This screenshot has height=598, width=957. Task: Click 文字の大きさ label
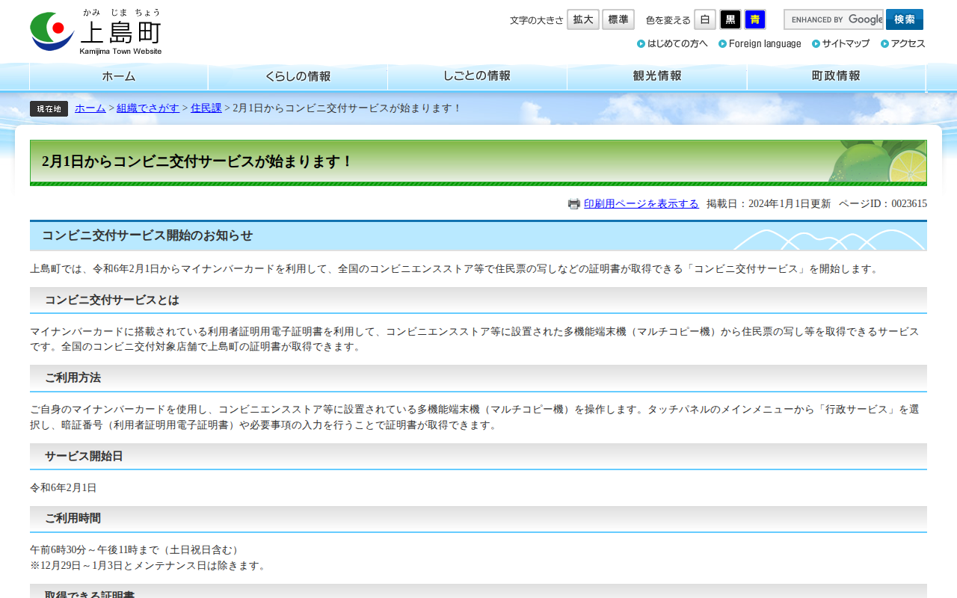(x=537, y=20)
